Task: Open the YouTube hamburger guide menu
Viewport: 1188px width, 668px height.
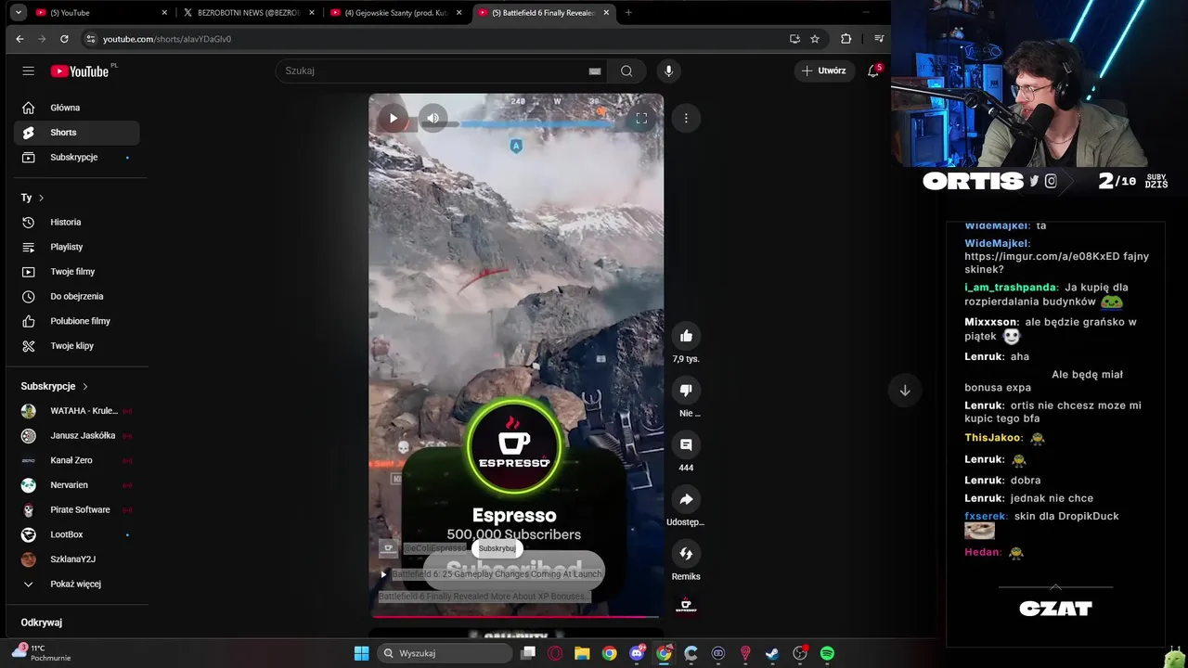Action: tap(29, 71)
